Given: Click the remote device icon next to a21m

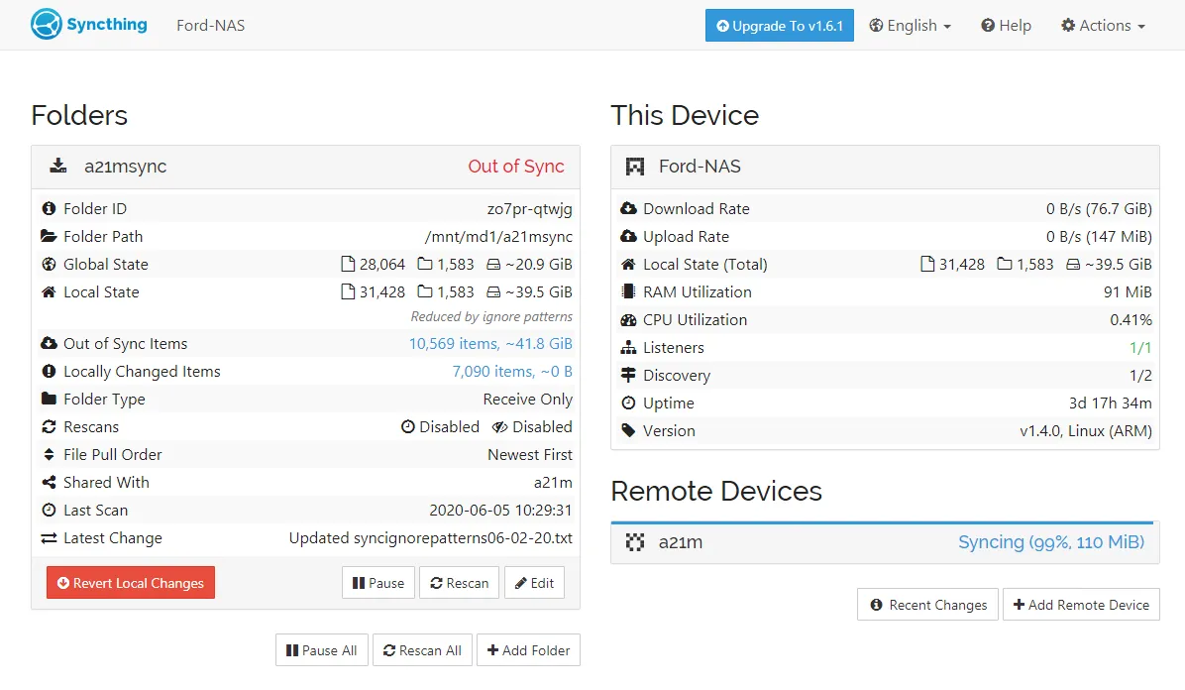Looking at the screenshot, I should (634, 543).
